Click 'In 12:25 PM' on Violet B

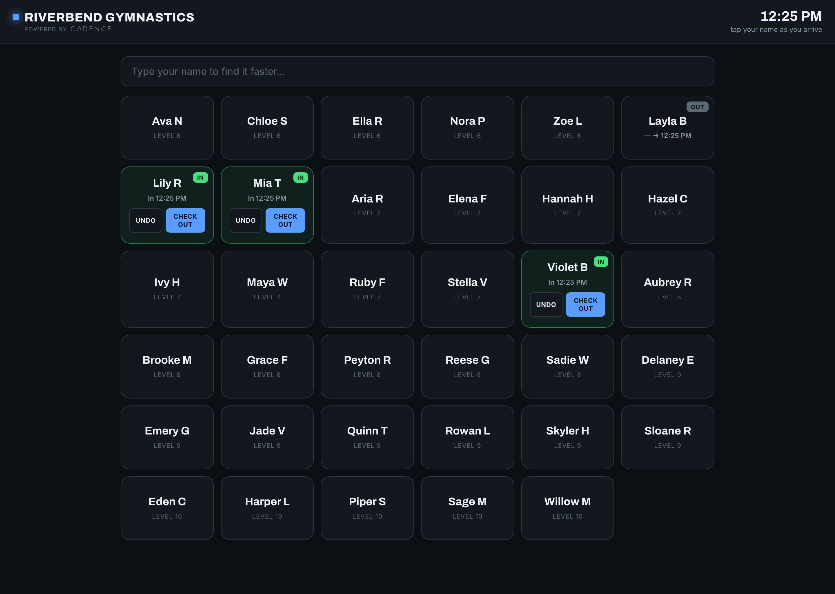tap(567, 282)
